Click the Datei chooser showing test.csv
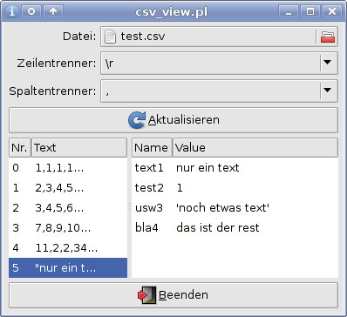347x317 pixels. tap(219, 37)
